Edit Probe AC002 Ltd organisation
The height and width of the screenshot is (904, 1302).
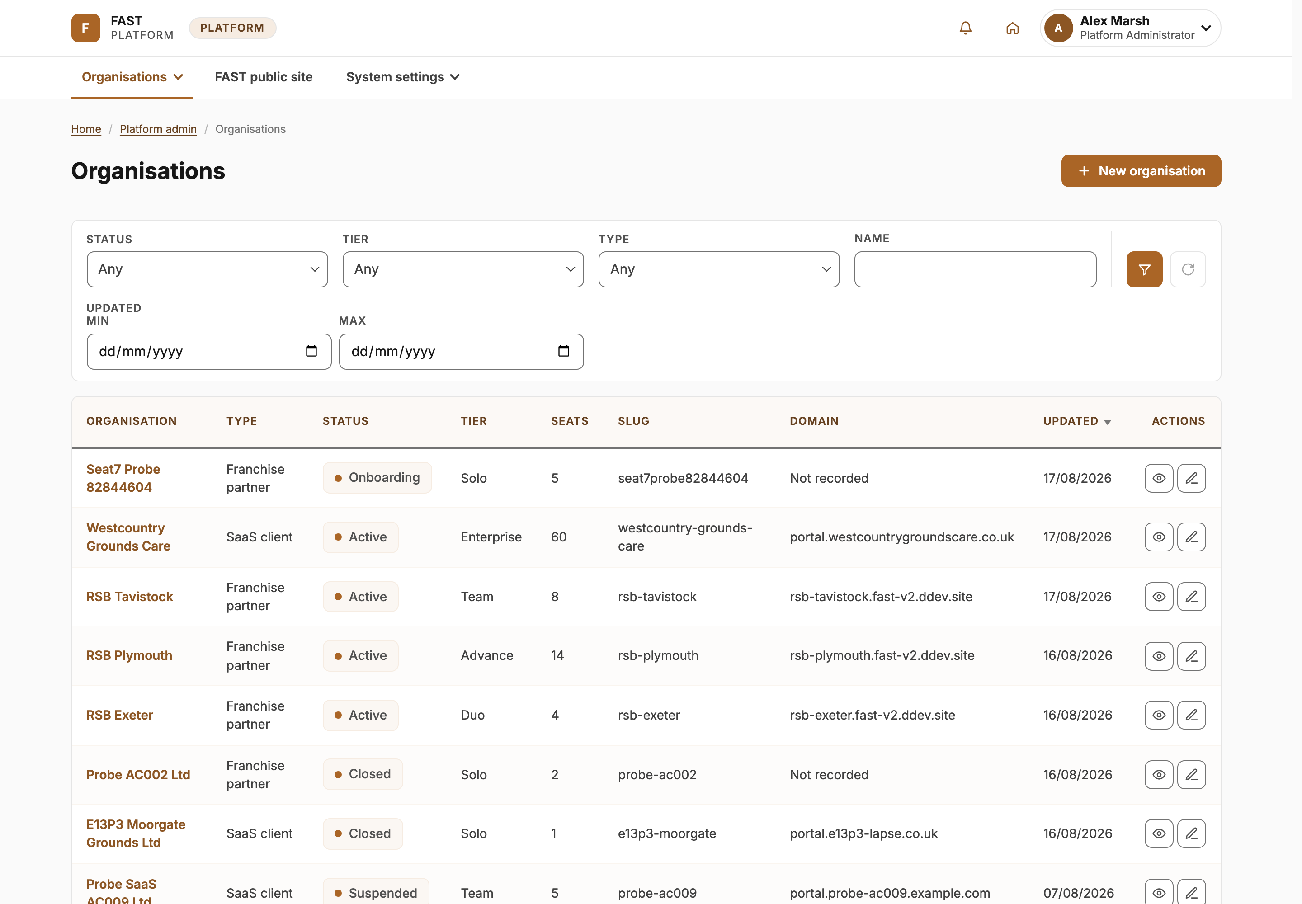tap(1191, 774)
